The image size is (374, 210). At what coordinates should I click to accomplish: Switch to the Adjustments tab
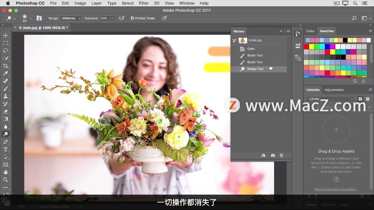[x=334, y=90]
